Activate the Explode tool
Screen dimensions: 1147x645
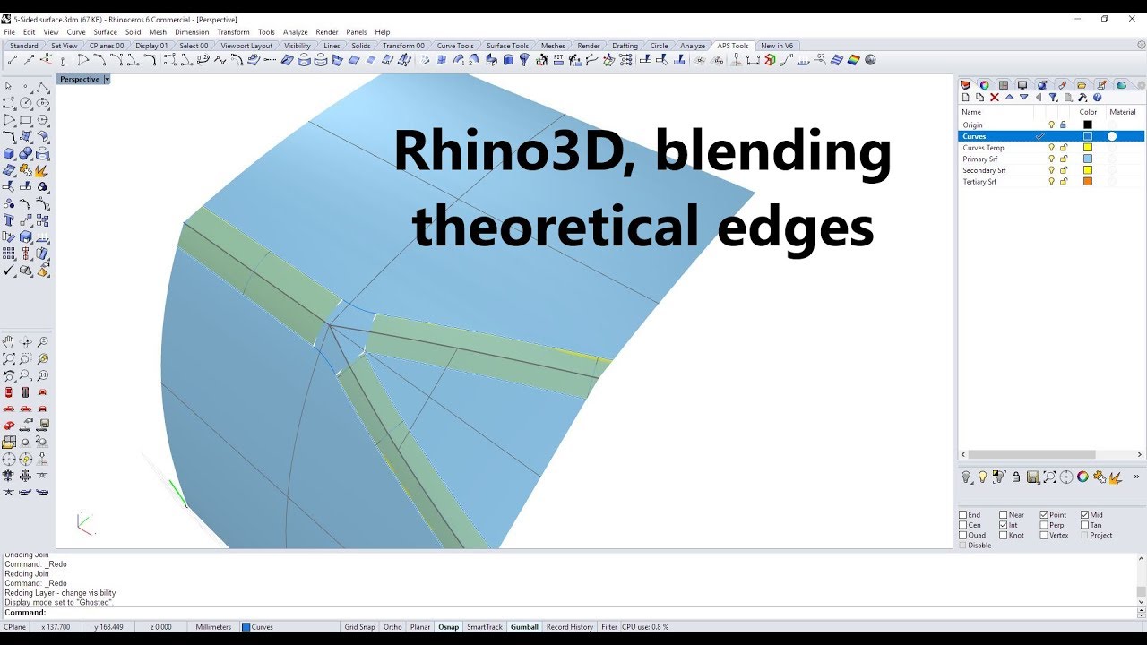(42, 170)
